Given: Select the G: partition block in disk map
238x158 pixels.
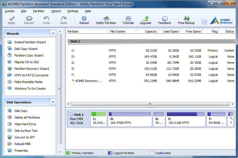Looking at the screenshot, I should tap(159, 119).
